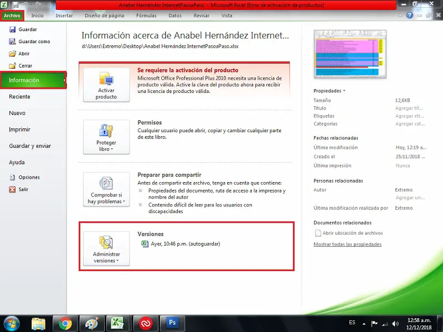Open the Proteger libro dropdown
This screenshot has width=443, height=332.
[106, 137]
